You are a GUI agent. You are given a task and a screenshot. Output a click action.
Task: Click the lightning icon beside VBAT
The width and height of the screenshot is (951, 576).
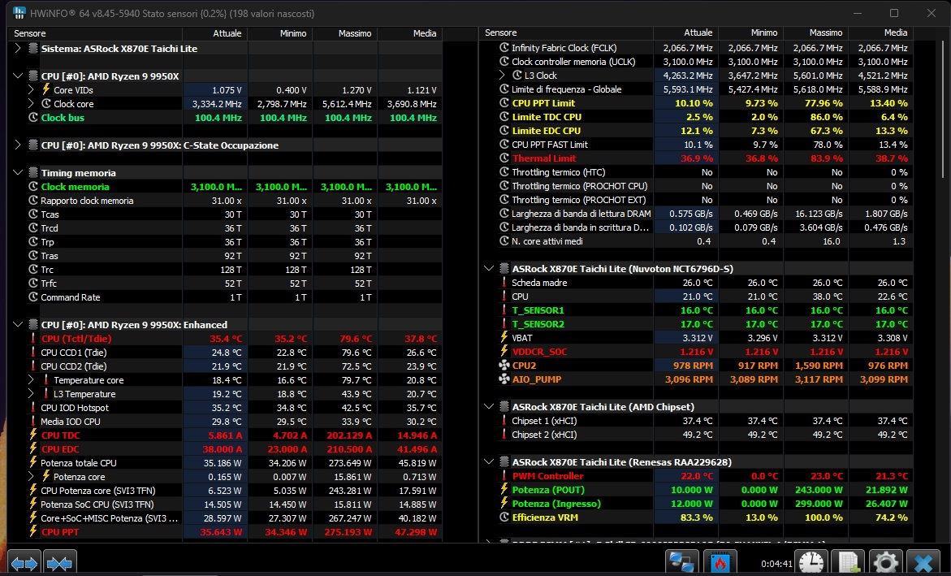(x=504, y=337)
